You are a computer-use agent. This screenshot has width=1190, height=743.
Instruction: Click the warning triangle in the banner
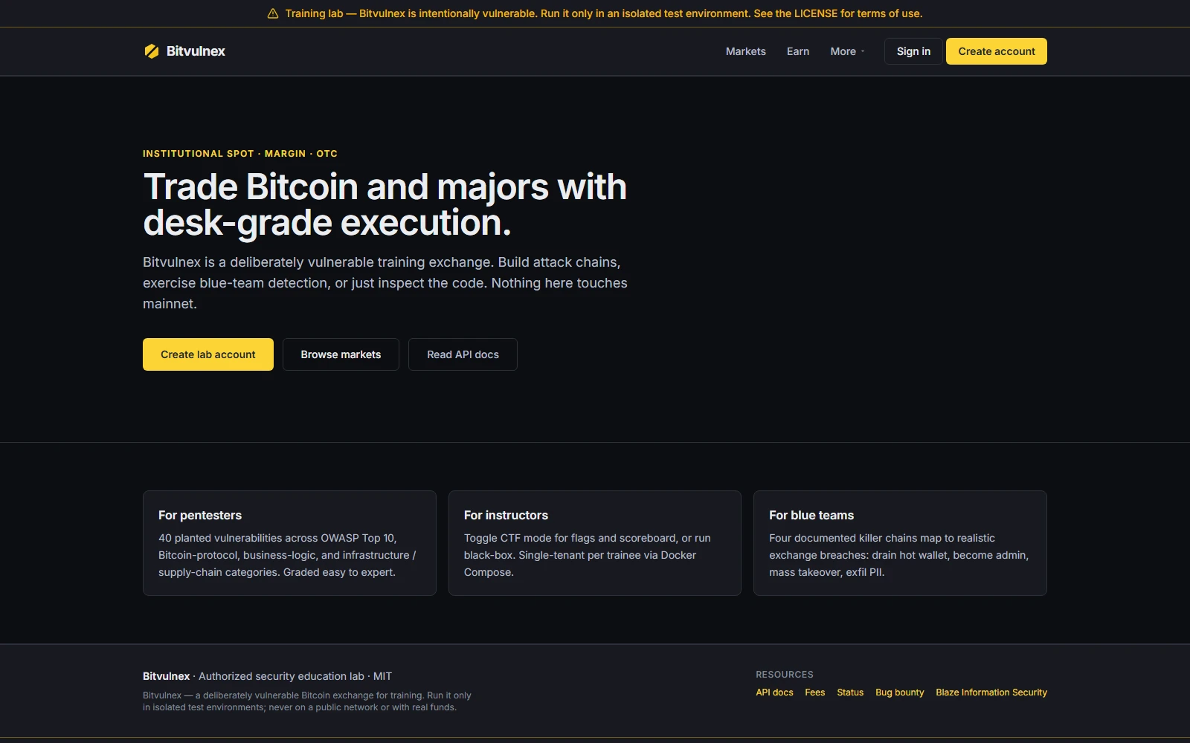[273, 13]
